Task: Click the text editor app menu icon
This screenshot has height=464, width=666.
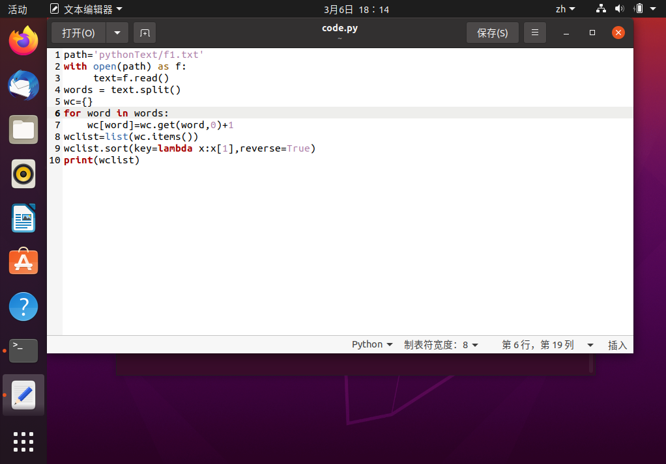Action: 54,8
